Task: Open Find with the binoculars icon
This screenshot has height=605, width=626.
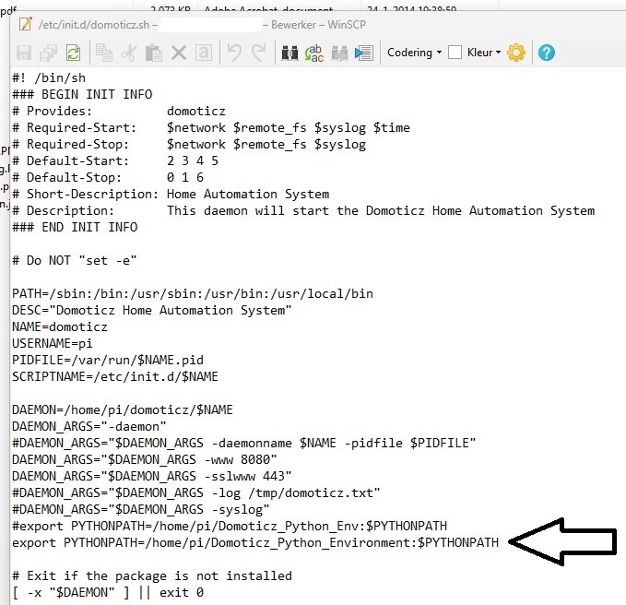Action: click(x=289, y=53)
